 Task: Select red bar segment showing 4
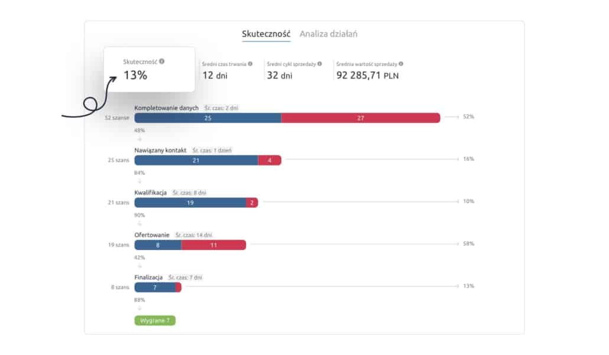[270, 160]
